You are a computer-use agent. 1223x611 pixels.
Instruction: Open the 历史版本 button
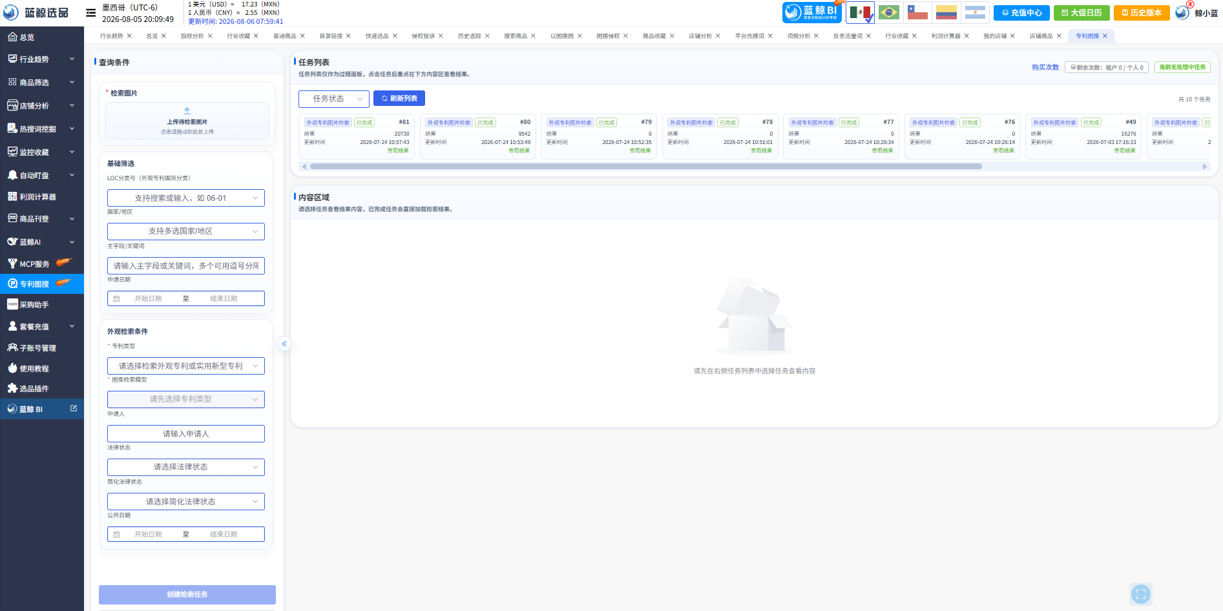point(1142,13)
